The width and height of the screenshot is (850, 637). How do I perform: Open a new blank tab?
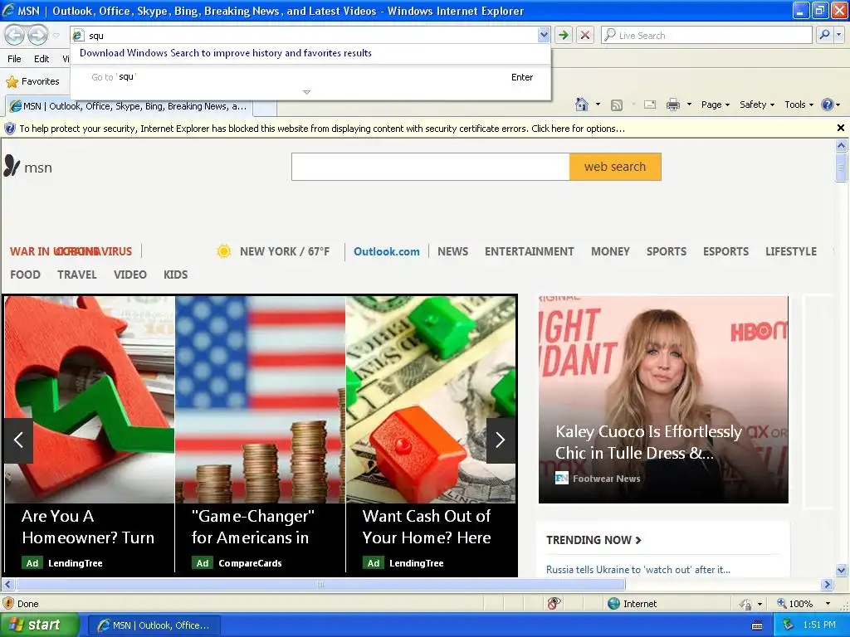[x=265, y=107]
